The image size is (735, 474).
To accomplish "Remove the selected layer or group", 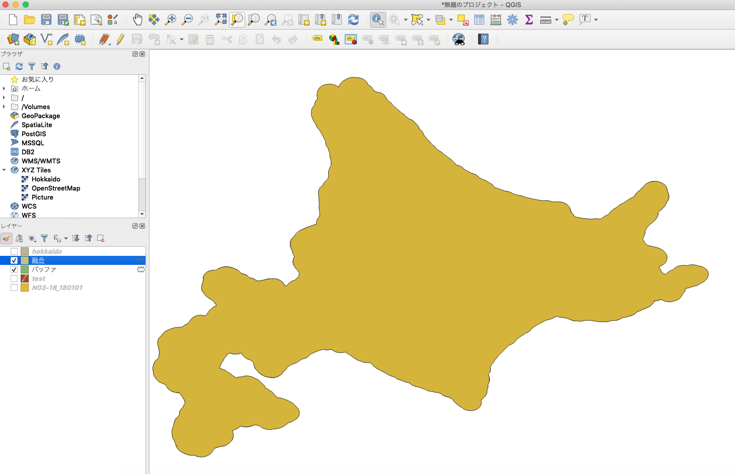I will tap(101, 238).
